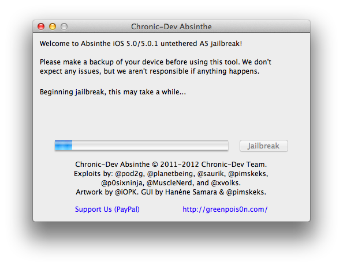343x267 pixels.
Task: Close the Chronic-Dev Absinthe window
Action: point(41,26)
